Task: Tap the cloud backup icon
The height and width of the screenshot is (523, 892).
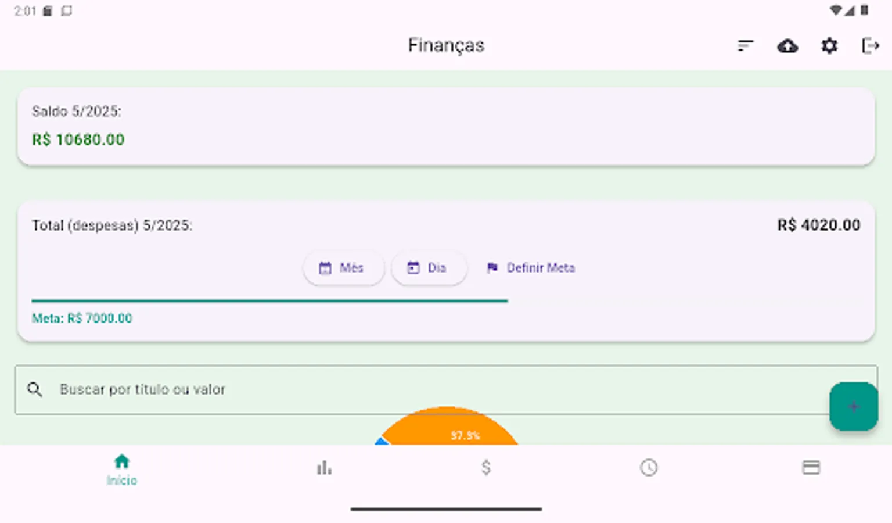Action: click(x=787, y=45)
